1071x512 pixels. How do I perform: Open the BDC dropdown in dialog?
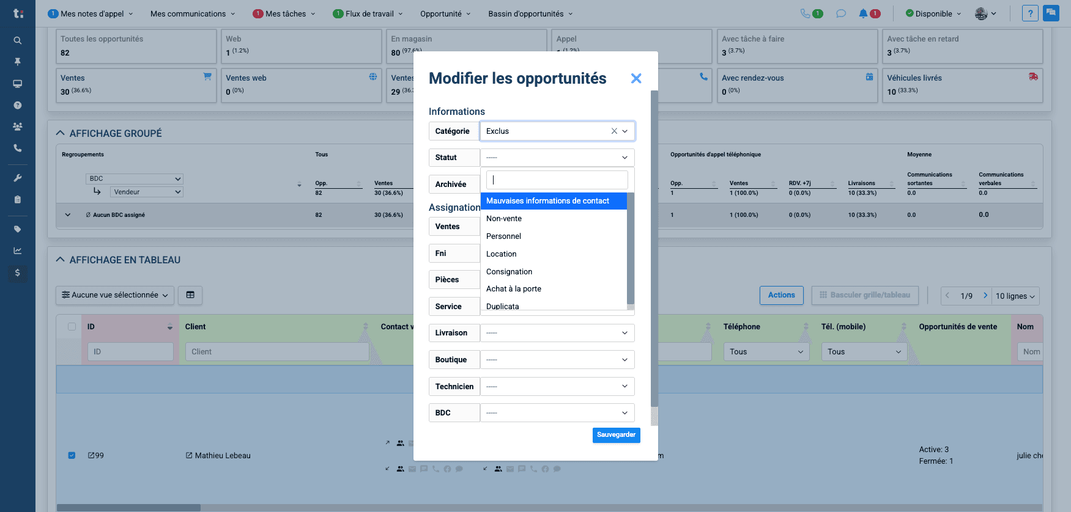557,413
